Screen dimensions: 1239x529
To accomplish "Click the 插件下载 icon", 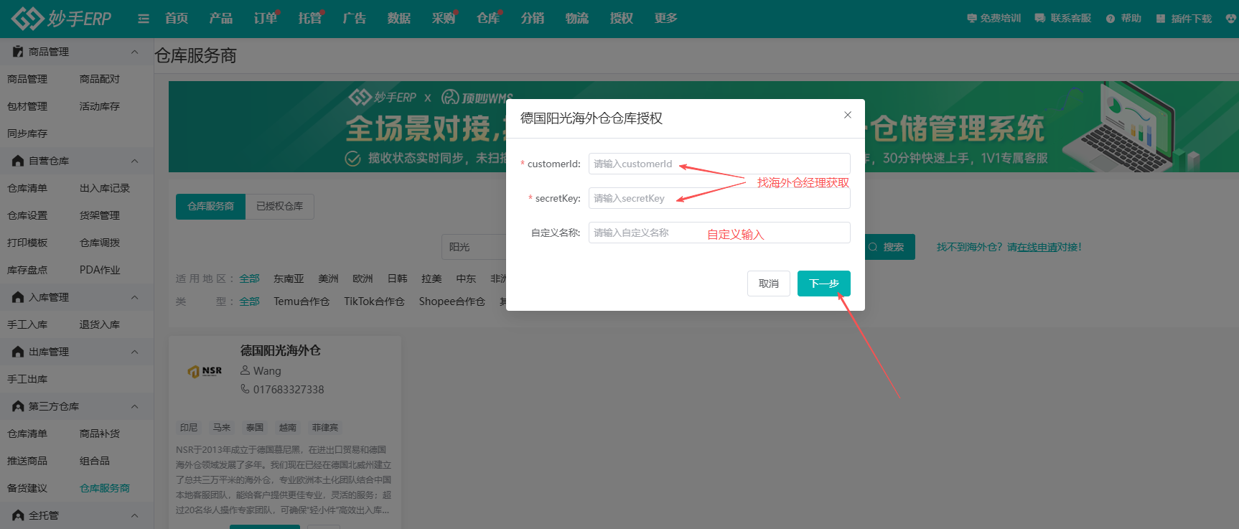I will click(x=1161, y=19).
